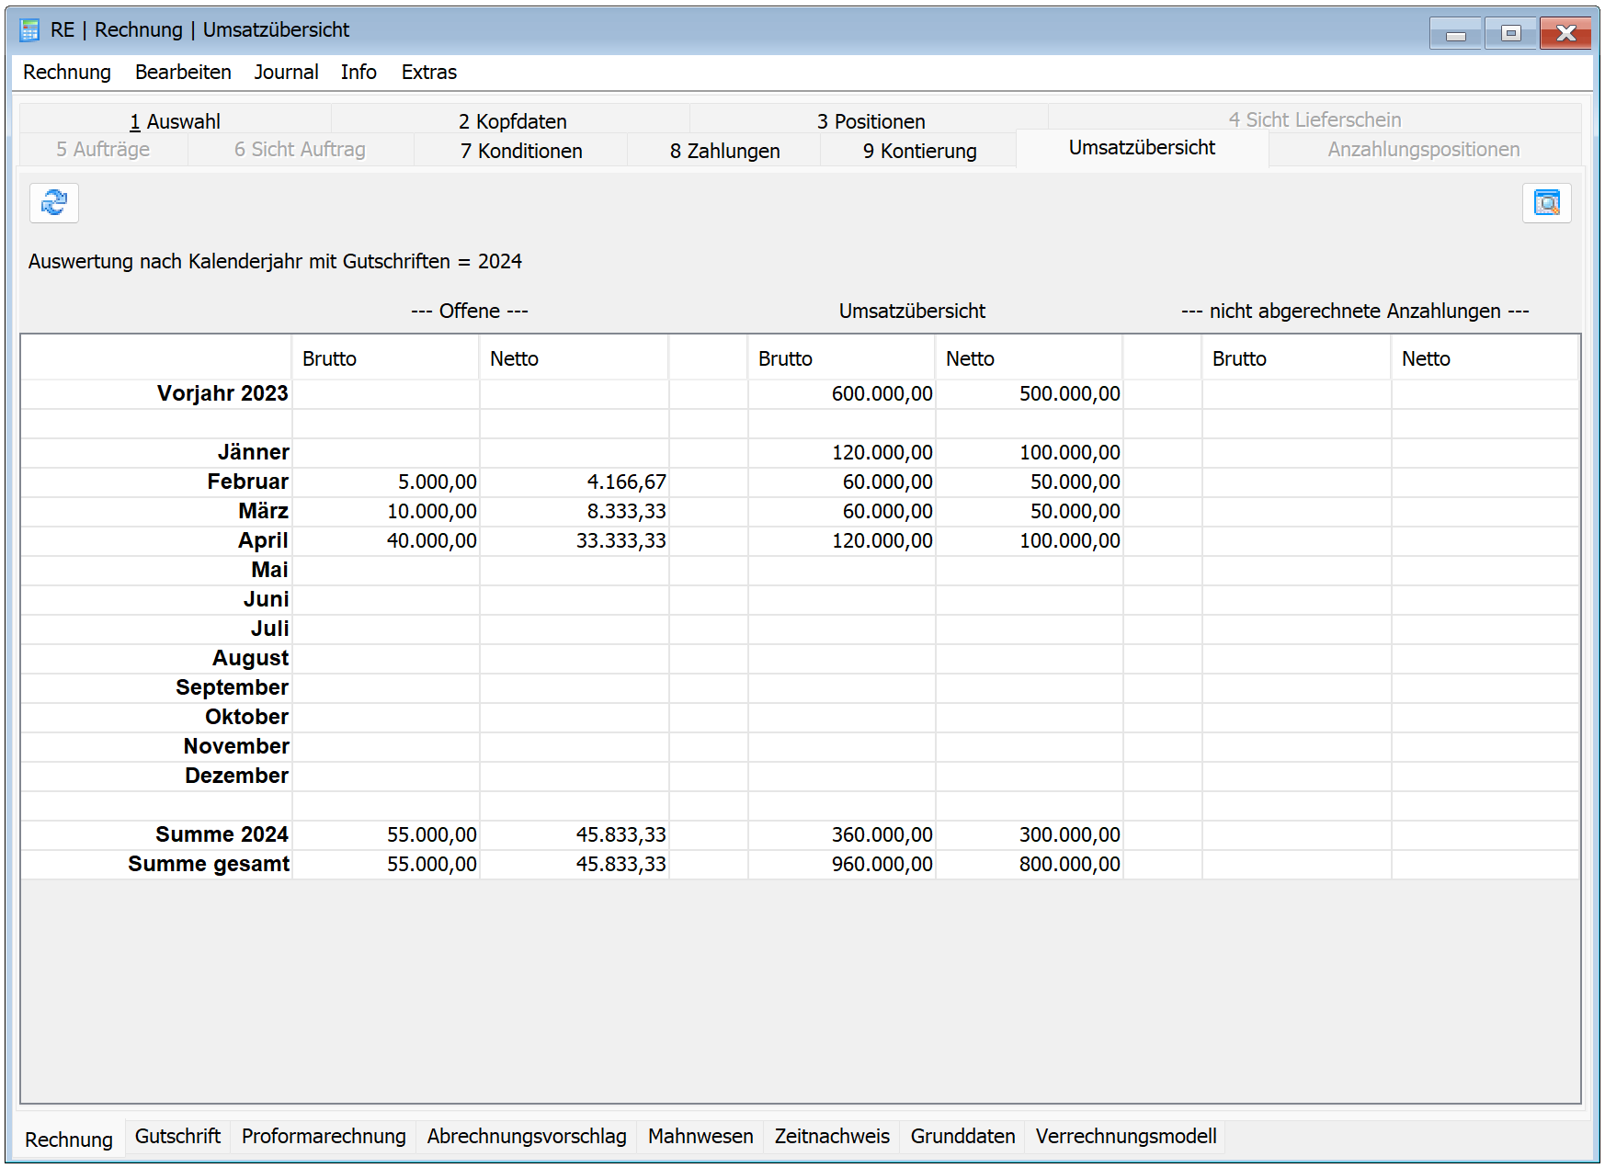
Task: Switch to the 2 Kopfdaten tab
Action: [512, 121]
